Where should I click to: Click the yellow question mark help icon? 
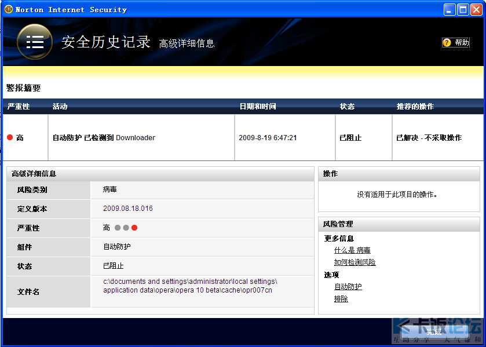point(447,42)
